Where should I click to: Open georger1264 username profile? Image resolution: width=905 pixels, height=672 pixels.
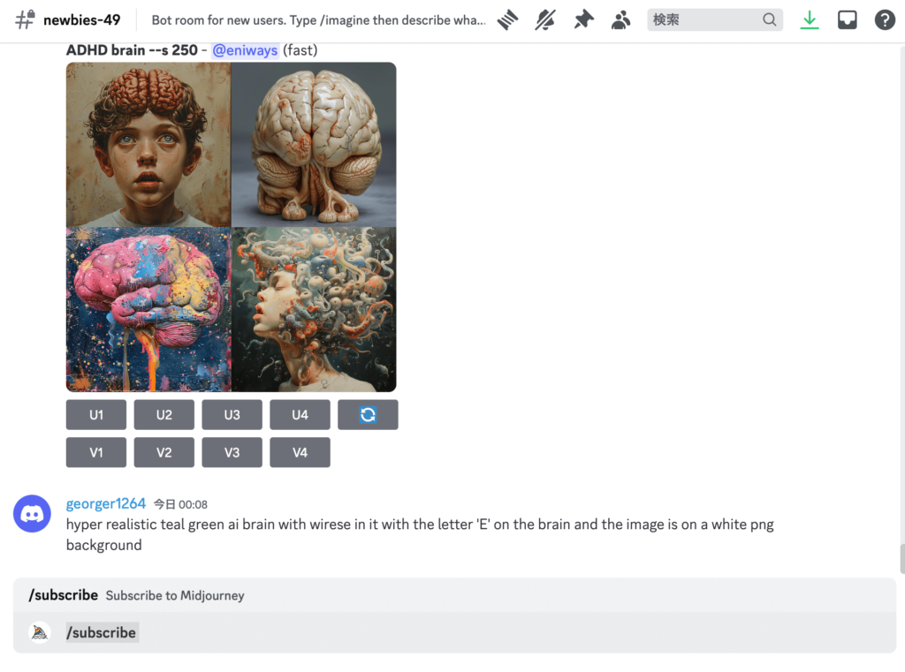(106, 503)
